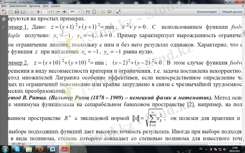Click the 210 x 297 мм page size label

coord(18,144)
